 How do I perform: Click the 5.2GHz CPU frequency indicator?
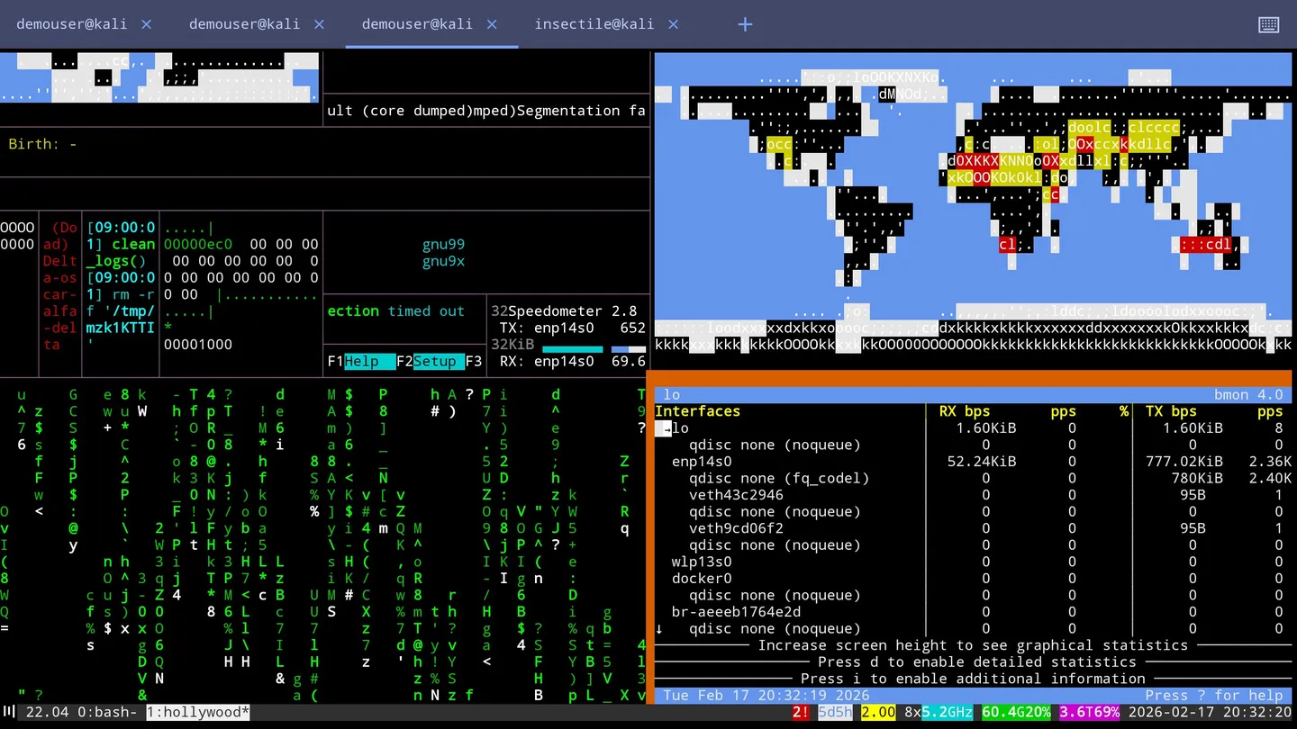point(947,712)
